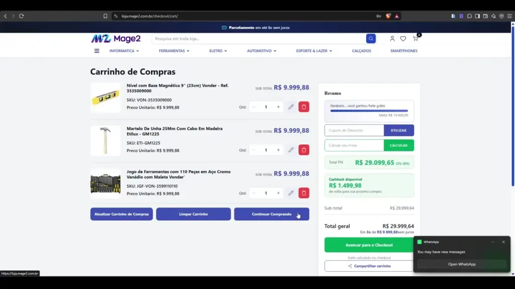Click the Limpar Carrinho button

tap(194, 214)
